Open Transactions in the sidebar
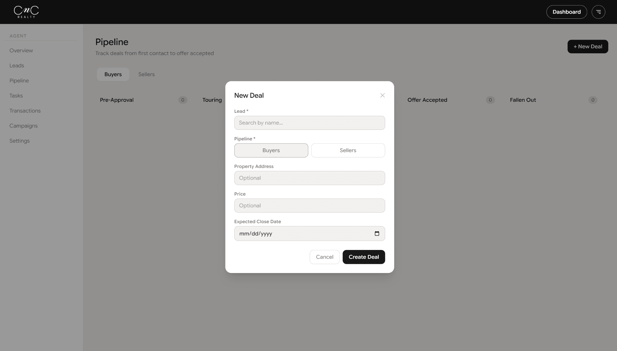 click(25, 111)
